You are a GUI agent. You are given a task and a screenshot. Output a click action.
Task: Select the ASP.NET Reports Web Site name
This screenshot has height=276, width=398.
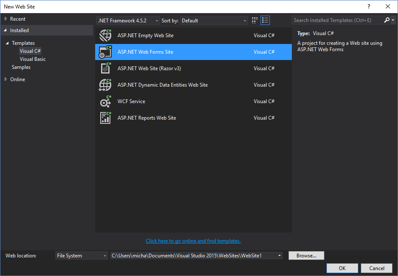[147, 118]
